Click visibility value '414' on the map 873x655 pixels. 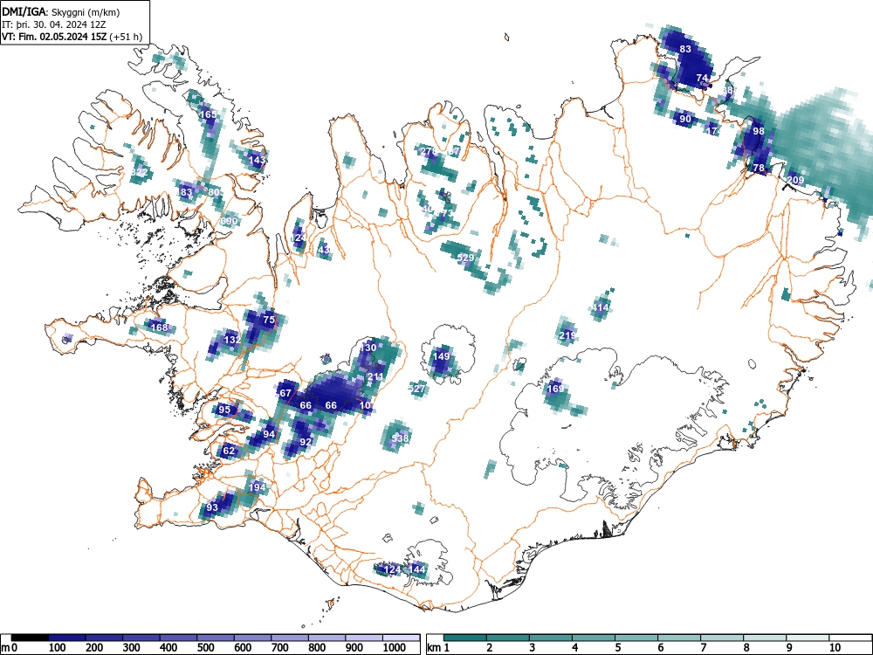[601, 307]
